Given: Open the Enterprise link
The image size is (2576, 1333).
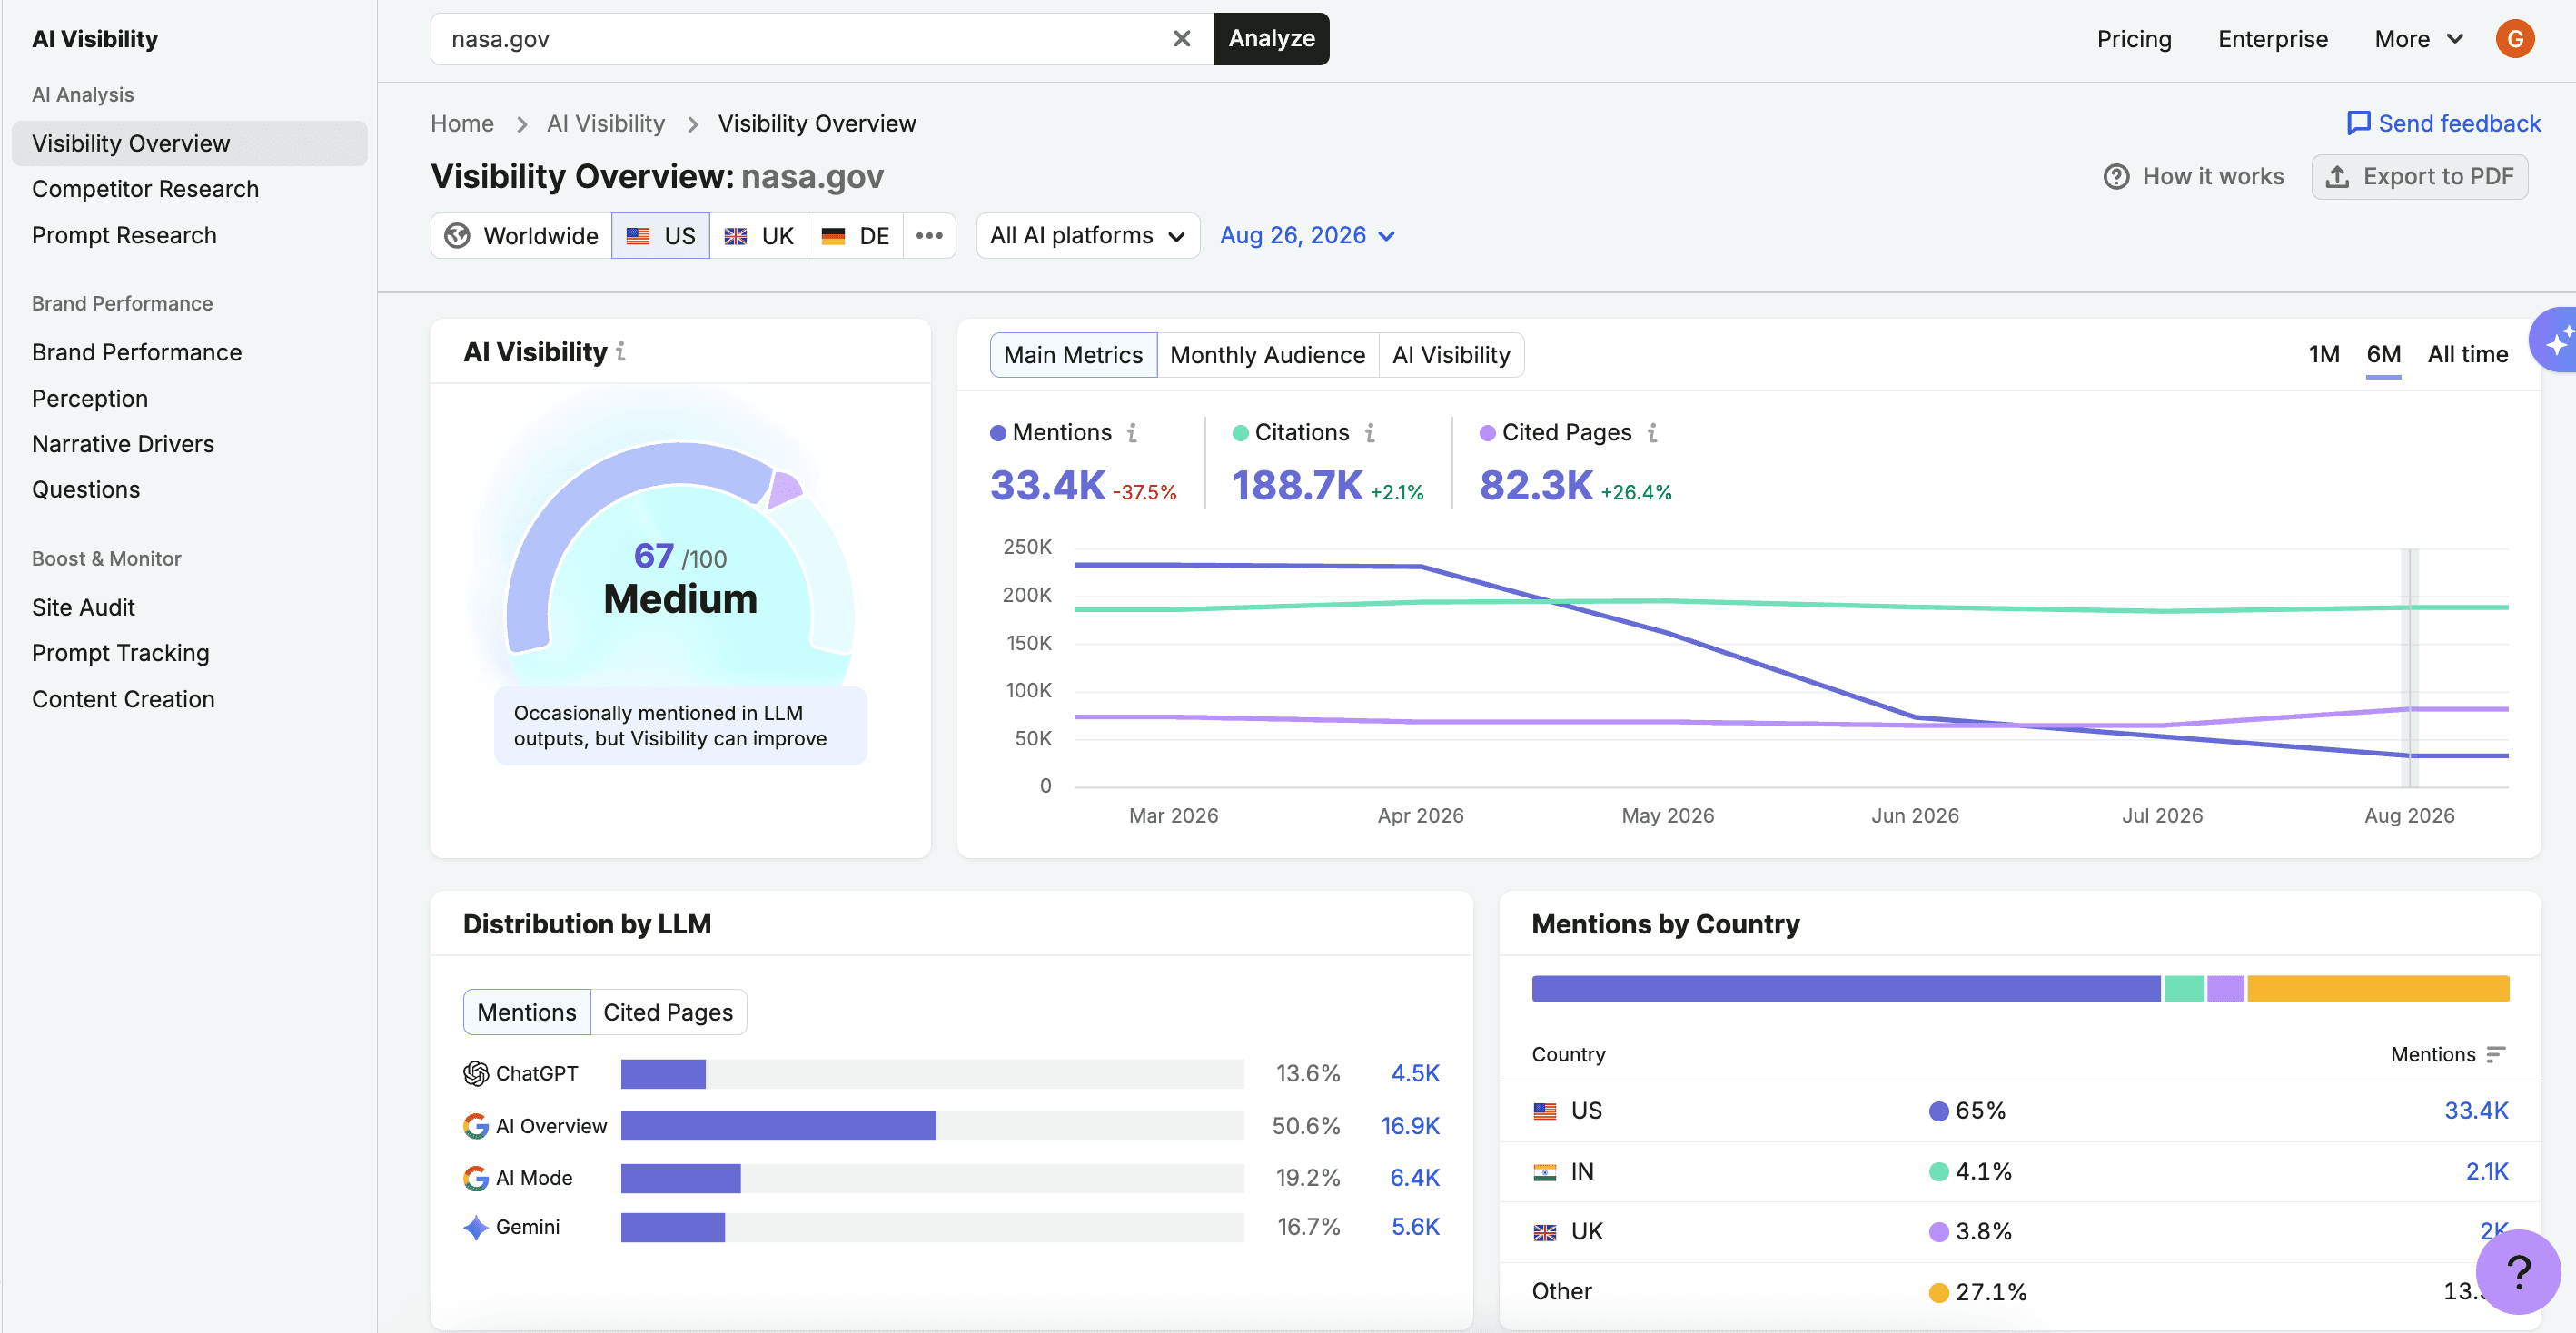Looking at the screenshot, I should tap(2272, 39).
